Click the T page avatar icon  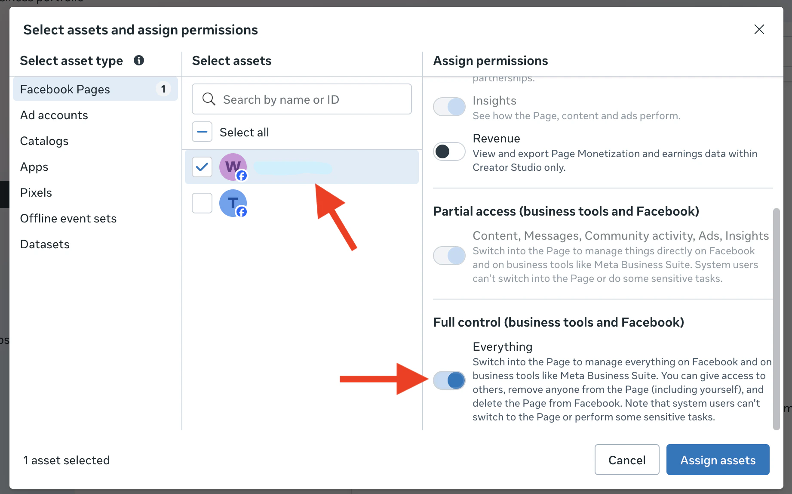[233, 203]
